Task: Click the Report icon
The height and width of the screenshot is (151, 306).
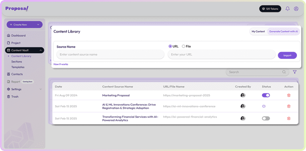Action: pyautogui.click(x=8, y=82)
